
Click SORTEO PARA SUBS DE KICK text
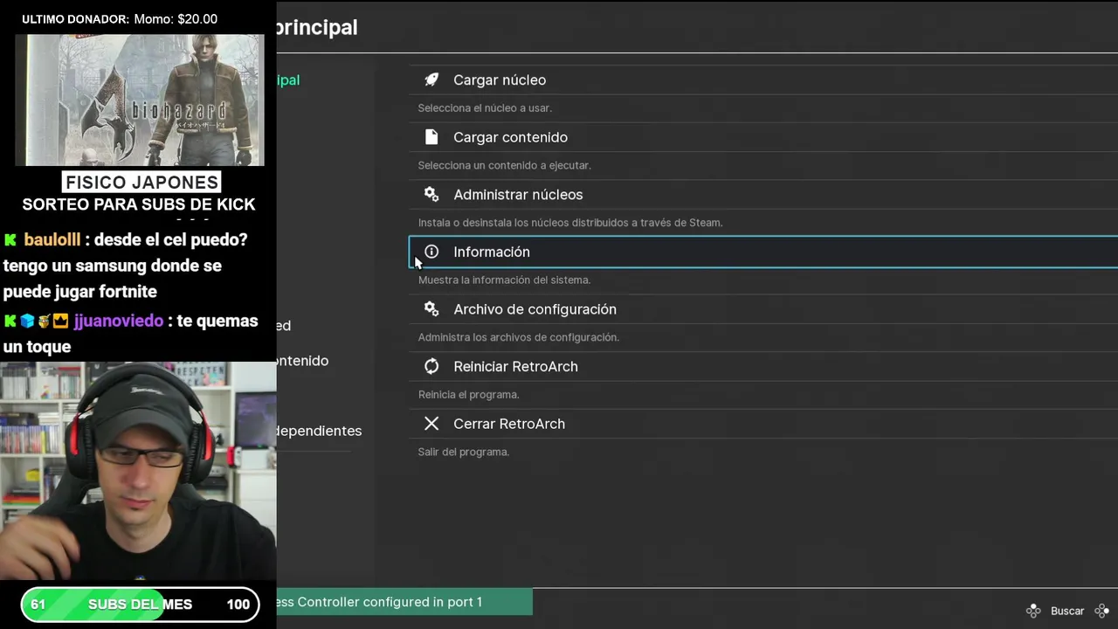coord(139,204)
